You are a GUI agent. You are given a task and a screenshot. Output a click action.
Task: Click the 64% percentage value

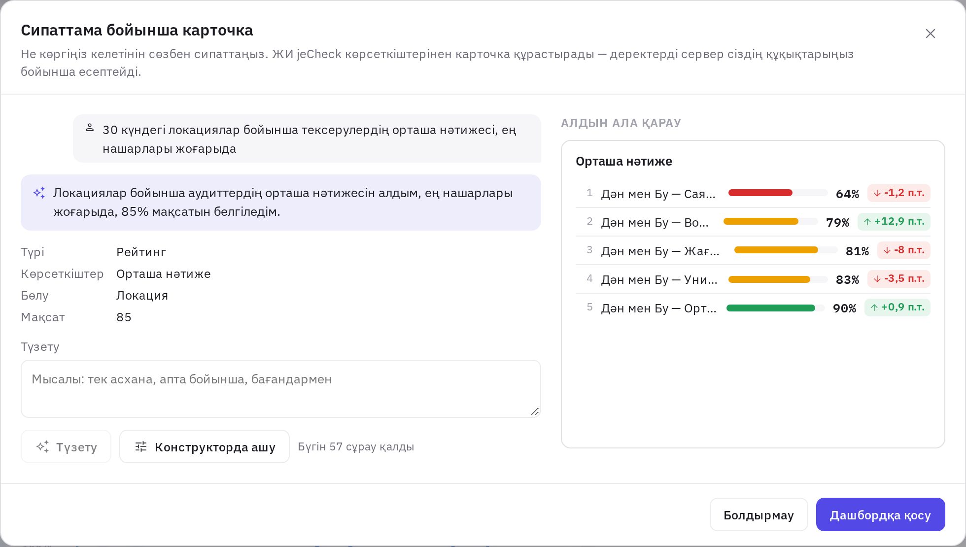pos(847,194)
